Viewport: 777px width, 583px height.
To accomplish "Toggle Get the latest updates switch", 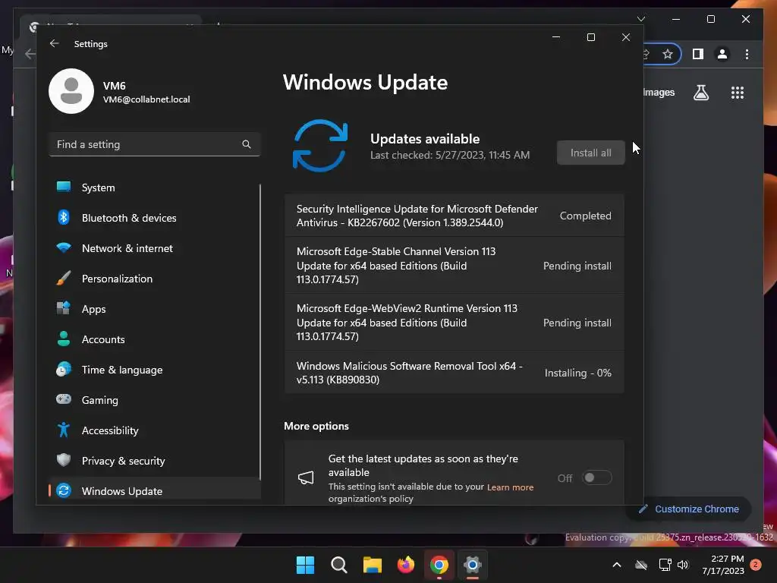I will 596,478.
